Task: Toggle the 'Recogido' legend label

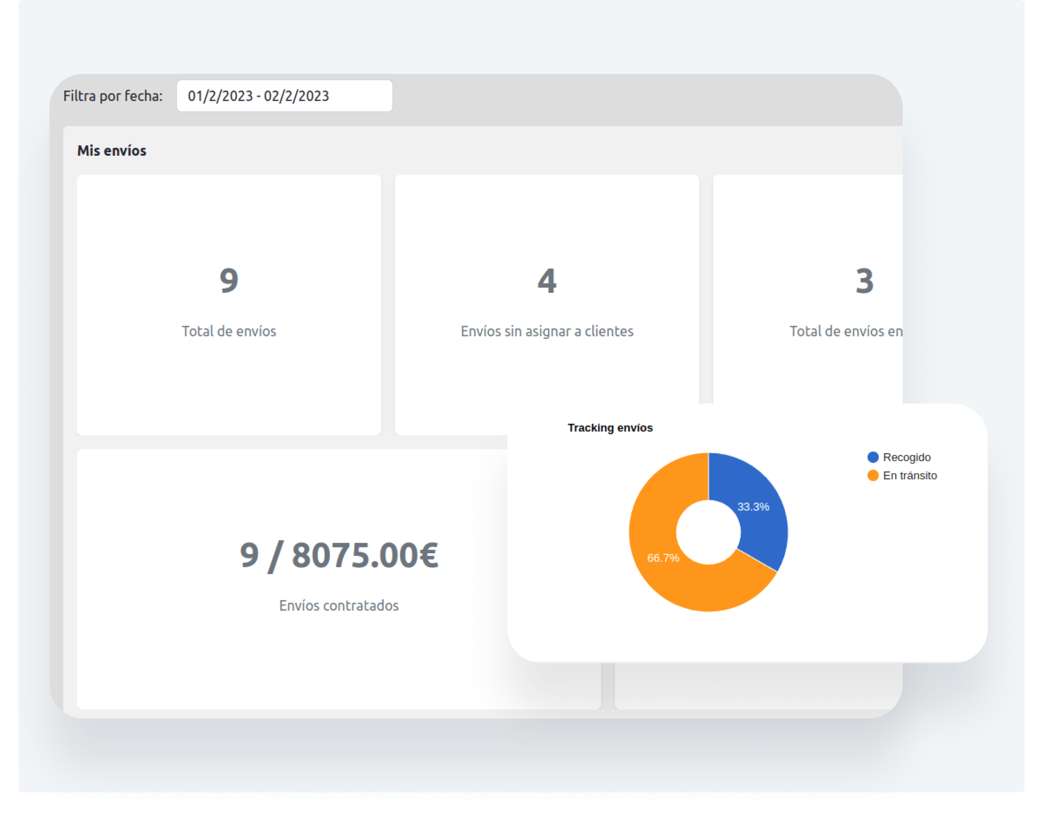Action: tap(907, 457)
